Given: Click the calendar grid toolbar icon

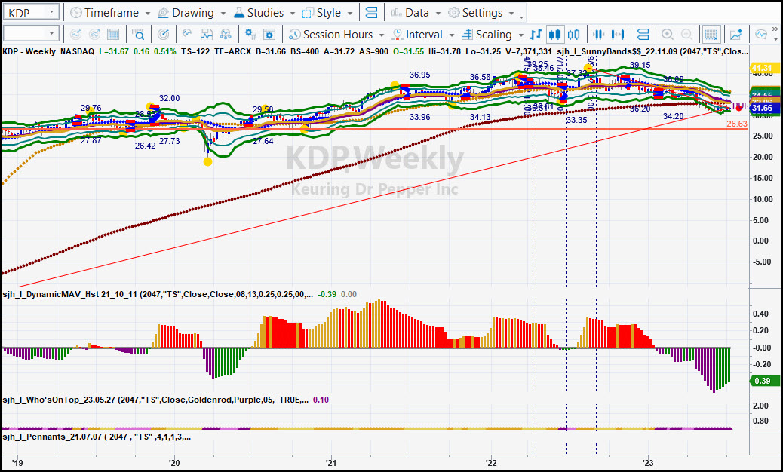Looking at the screenshot, I should click(113, 35).
